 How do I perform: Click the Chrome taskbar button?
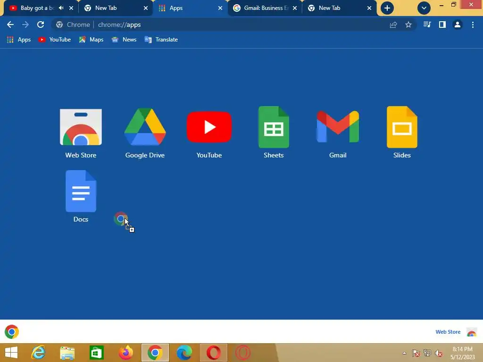click(x=155, y=353)
